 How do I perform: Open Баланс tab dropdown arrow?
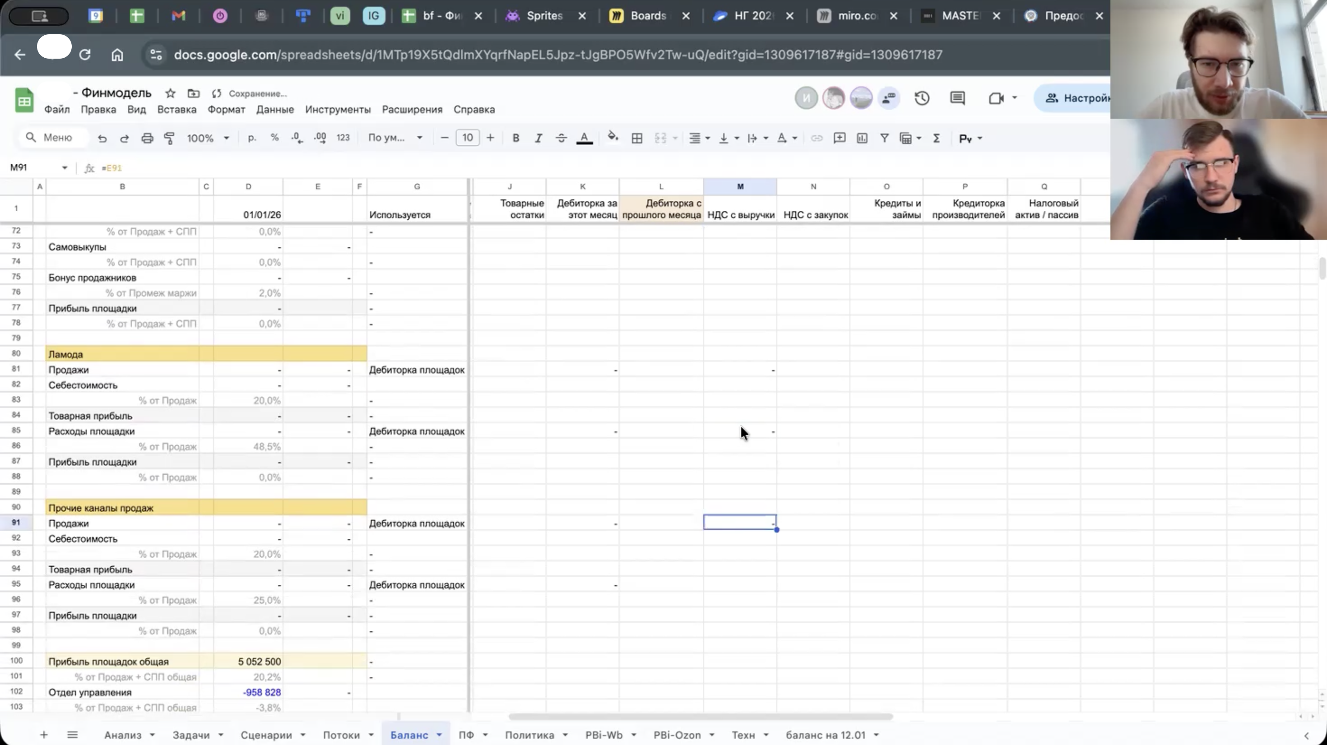pyautogui.click(x=439, y=735)
